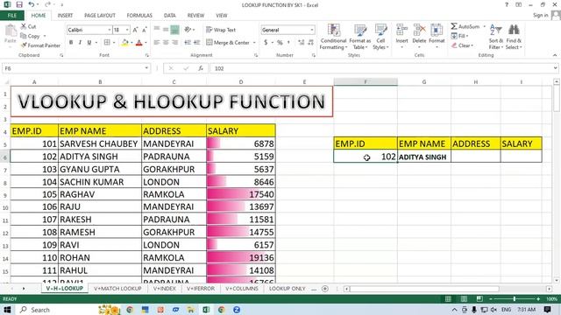561x315 pixels.
Task: Open the FILE tab
Action: [x=12, y=16]
